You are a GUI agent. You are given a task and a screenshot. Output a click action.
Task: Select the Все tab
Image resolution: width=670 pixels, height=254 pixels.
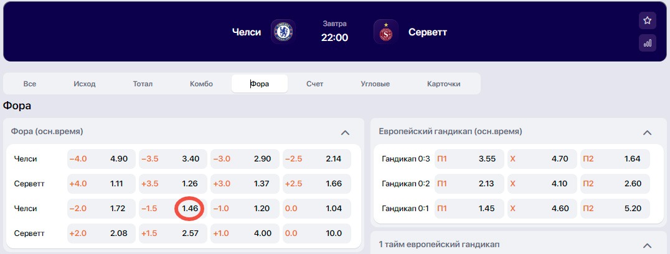pyautogui.click(x=30, y=84)
